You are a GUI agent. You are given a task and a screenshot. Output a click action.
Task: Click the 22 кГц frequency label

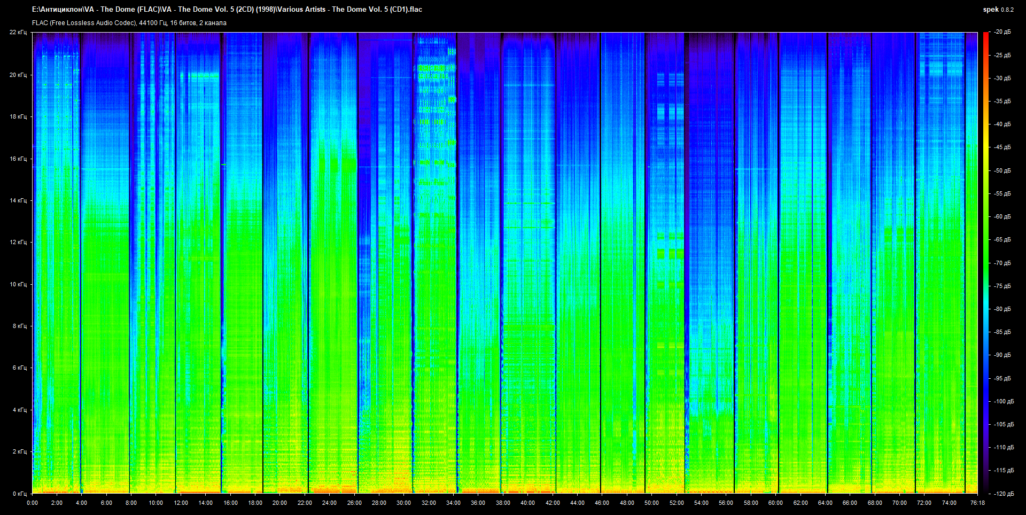[x=18, y=32]
